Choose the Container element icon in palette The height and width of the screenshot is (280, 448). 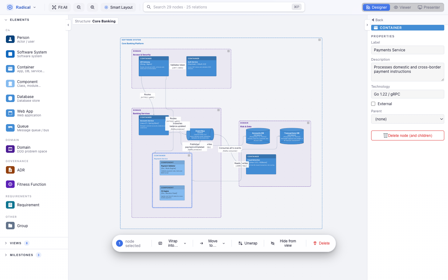(x=10, y=69)
